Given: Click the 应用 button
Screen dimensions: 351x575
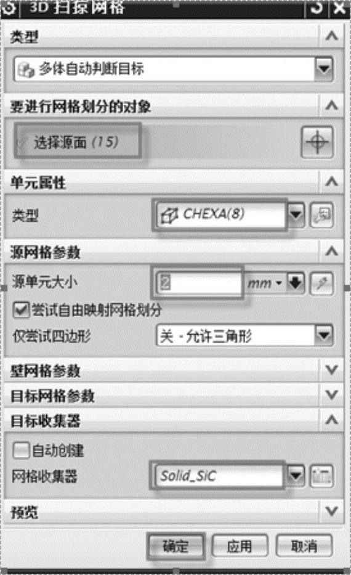Looking at the screenshot, I should pos(240,547).
